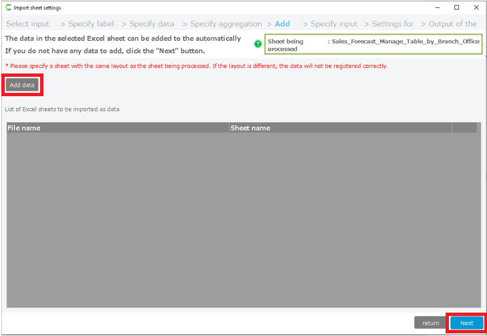The image size is (487, 336).
Task: Click the return button
Action: [x=430, y=323]
